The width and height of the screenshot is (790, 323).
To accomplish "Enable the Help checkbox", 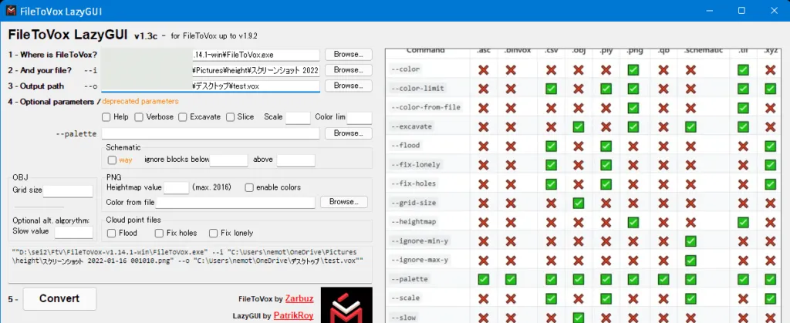I will click(x=106, y=117).
